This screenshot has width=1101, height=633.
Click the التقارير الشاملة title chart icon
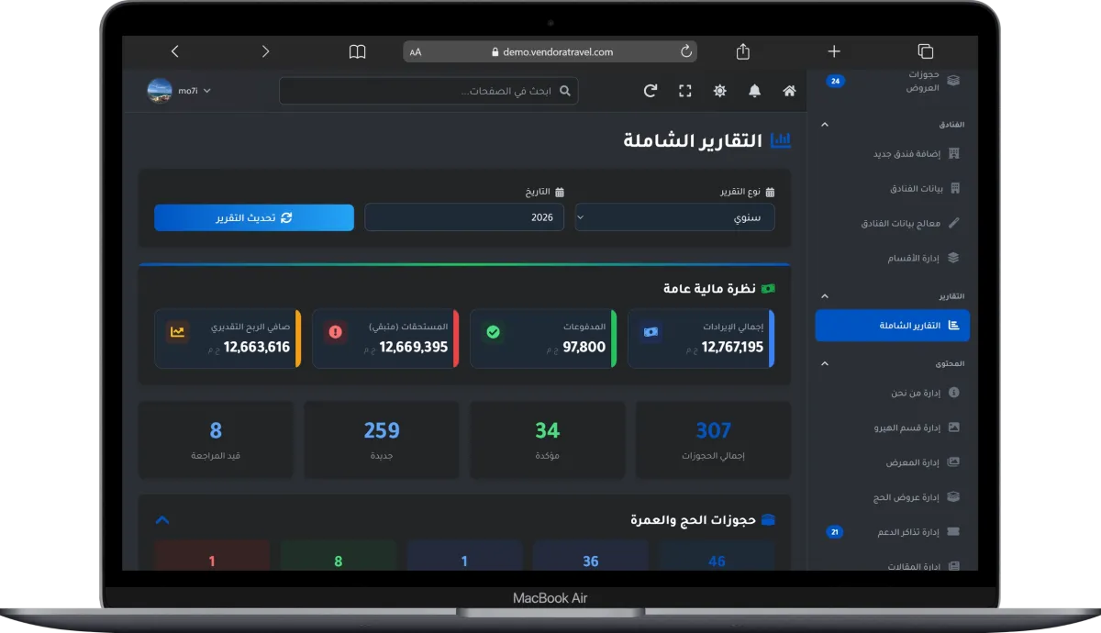(x=781, y=140)
